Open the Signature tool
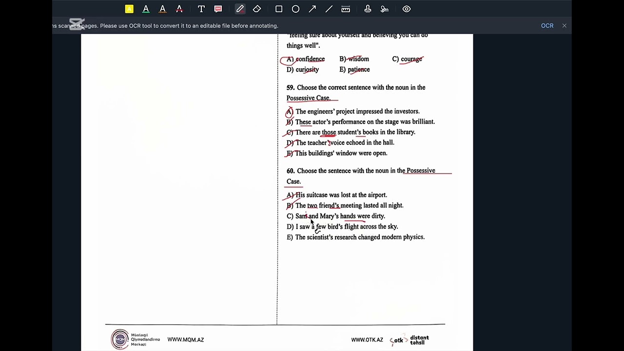Viewport: 624px width, 351px height. tap(385, 9)
